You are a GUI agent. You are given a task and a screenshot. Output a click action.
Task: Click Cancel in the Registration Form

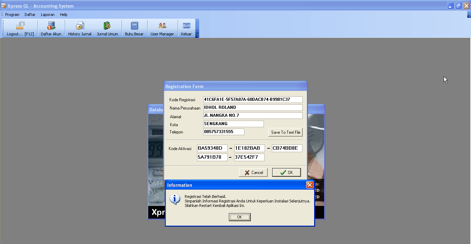click(253, 172)
